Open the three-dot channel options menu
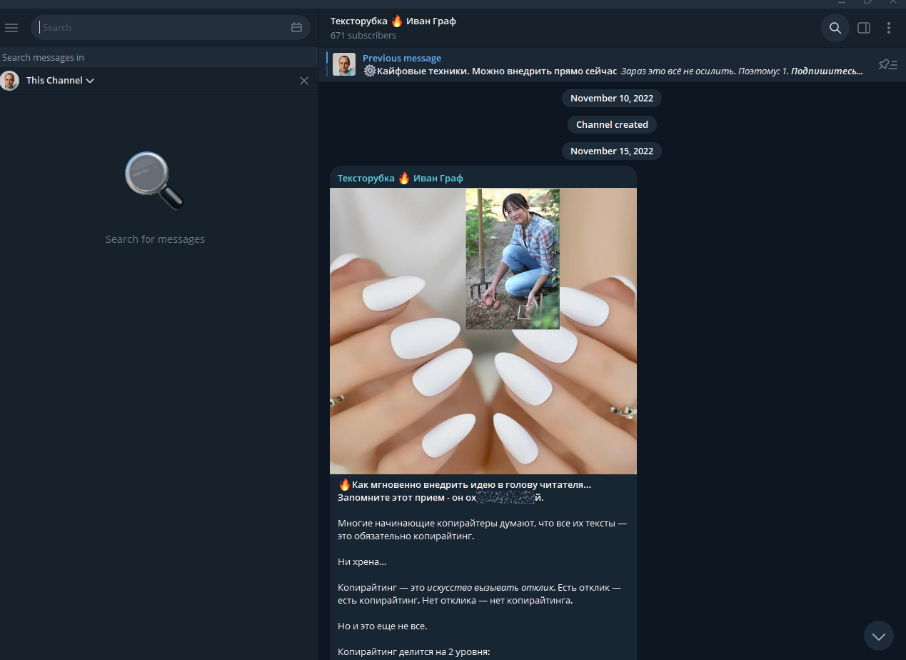Image resolution: width=906 pixels, height=660 pixels. 889,28
